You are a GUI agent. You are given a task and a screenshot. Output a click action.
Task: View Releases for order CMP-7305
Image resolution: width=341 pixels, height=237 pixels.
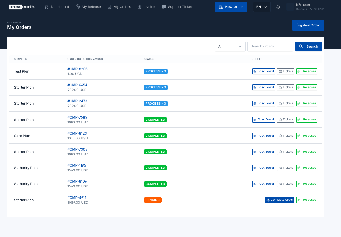(x=307, y=152)
